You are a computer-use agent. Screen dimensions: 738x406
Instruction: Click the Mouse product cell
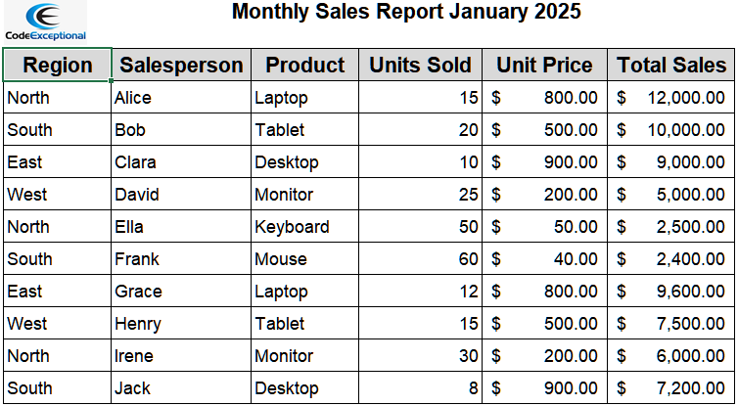coord(305,259)
